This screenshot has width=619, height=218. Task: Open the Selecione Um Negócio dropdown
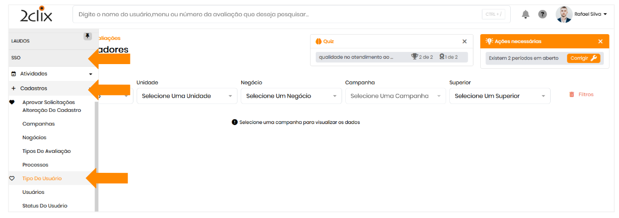pos(290,96)
